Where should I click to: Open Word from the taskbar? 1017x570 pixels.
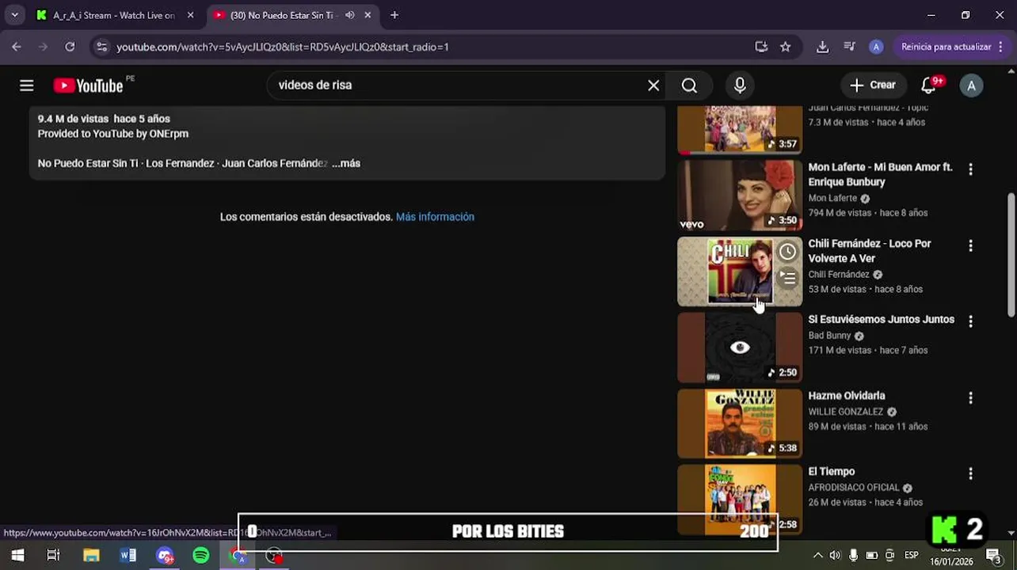128,556
